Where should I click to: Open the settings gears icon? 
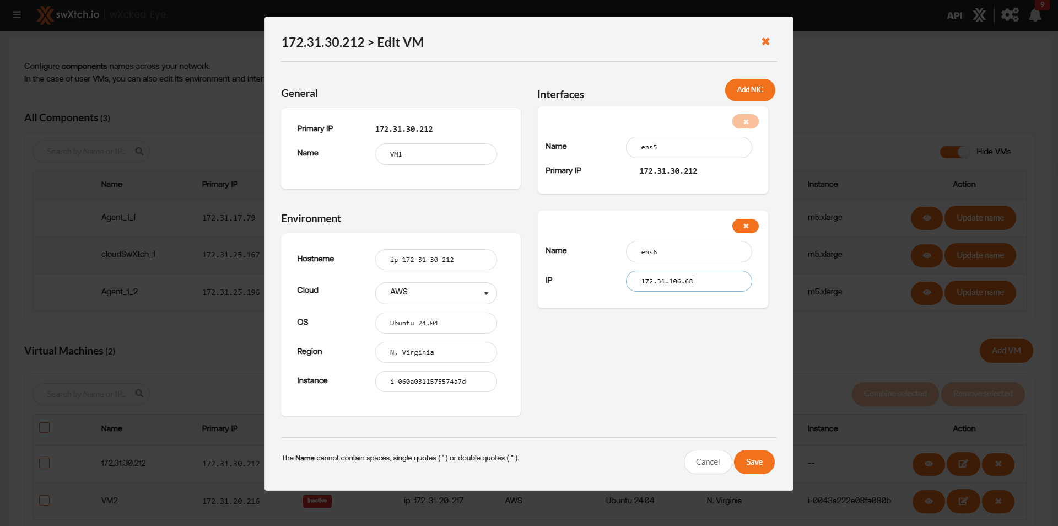click(x=1010, y=15)
